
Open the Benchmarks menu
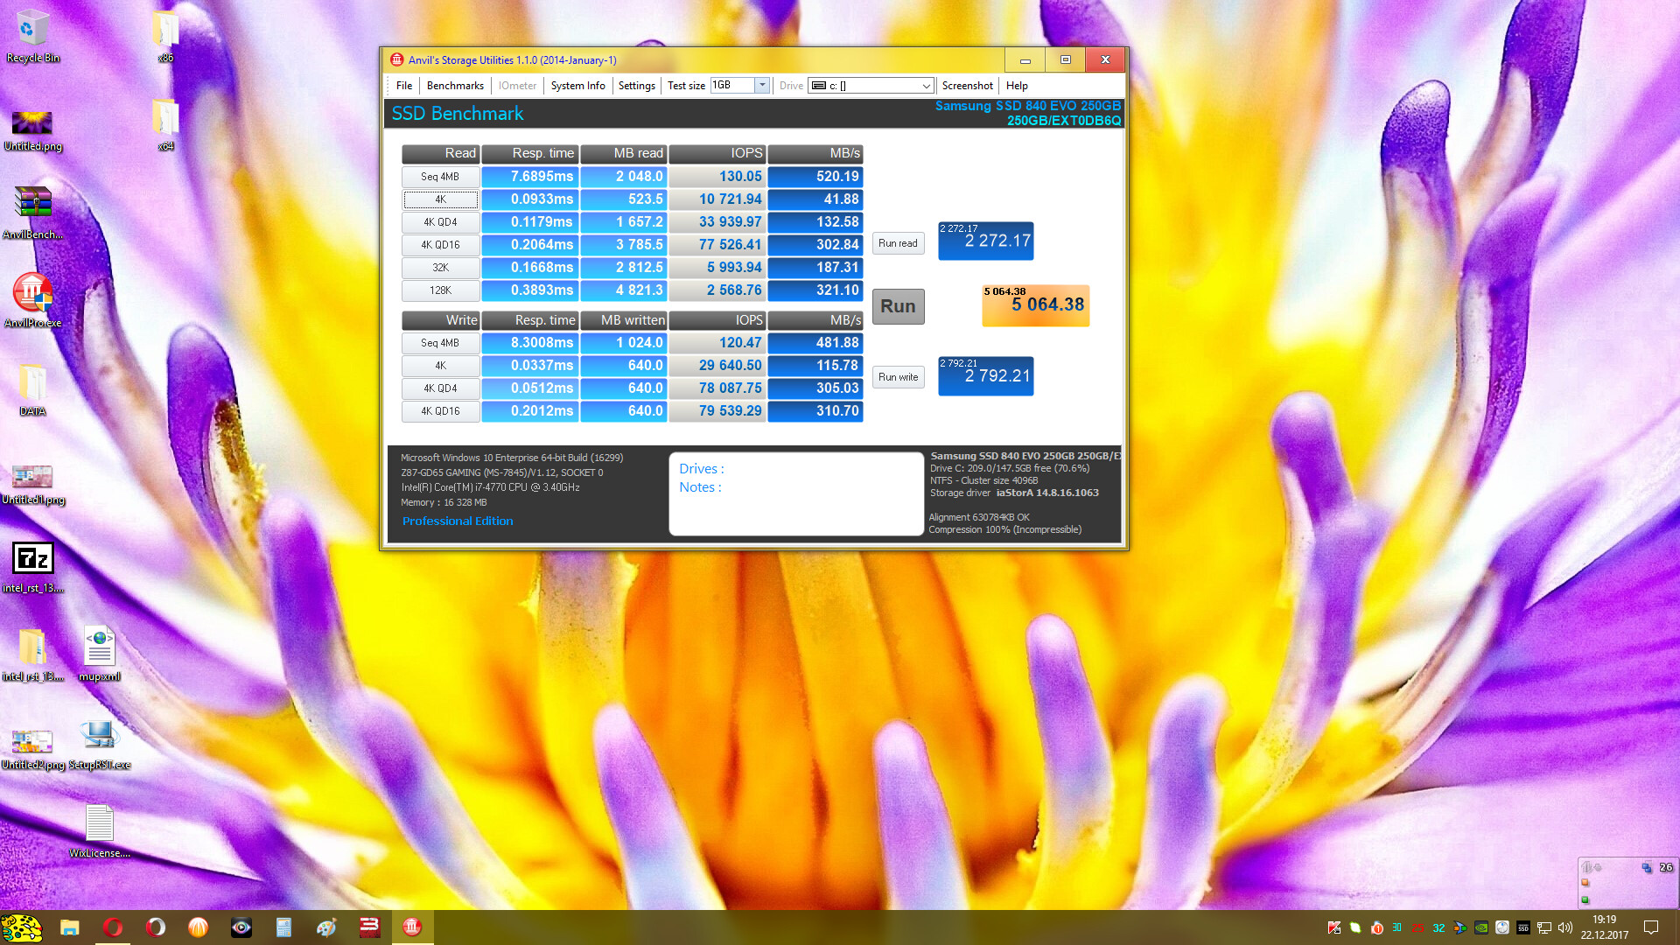(x=455, y=86)
